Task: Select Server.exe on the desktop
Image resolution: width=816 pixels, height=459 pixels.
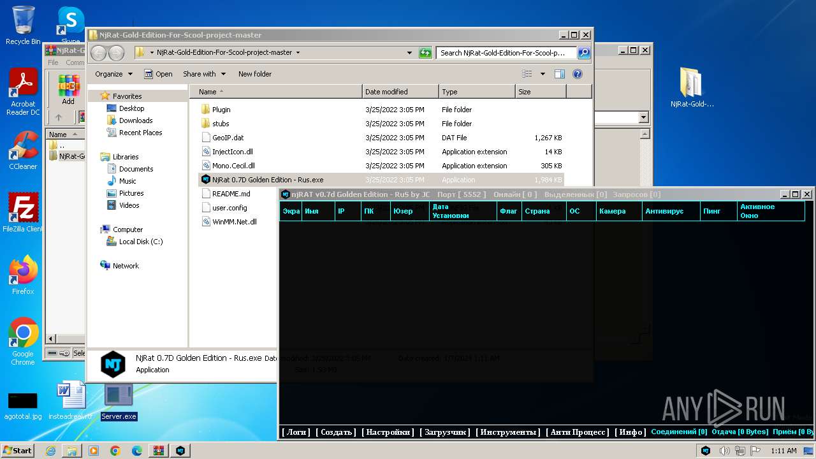Action: click(x=119, y=402)
